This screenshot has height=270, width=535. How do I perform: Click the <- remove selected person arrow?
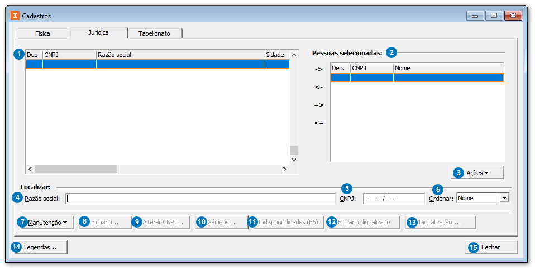tap(319, 87)
